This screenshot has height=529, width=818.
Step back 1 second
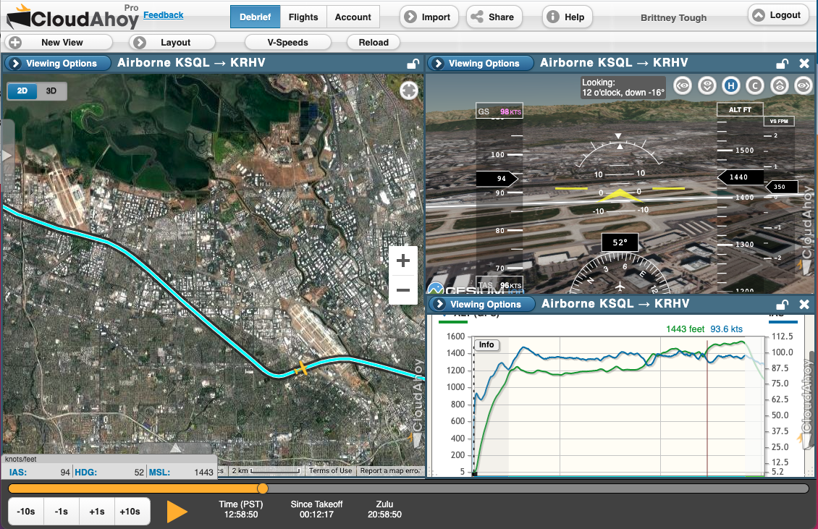[62, 511]
